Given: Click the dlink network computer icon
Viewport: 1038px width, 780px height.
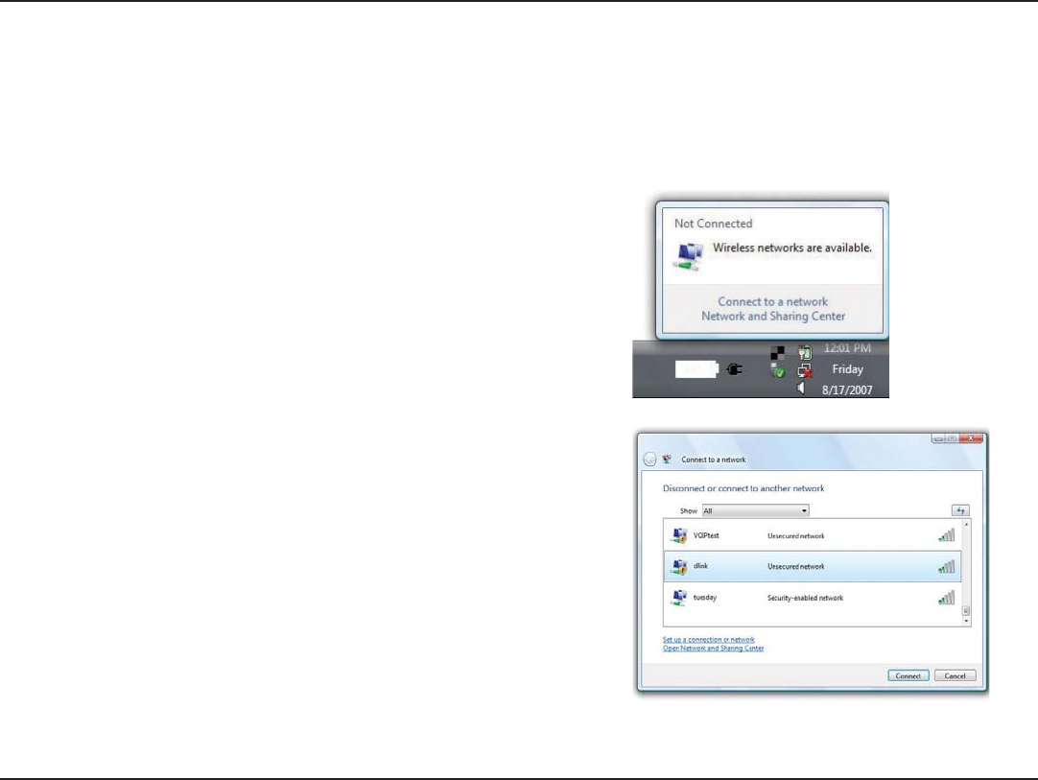Looking at the screenshot, I should point(678,567).
